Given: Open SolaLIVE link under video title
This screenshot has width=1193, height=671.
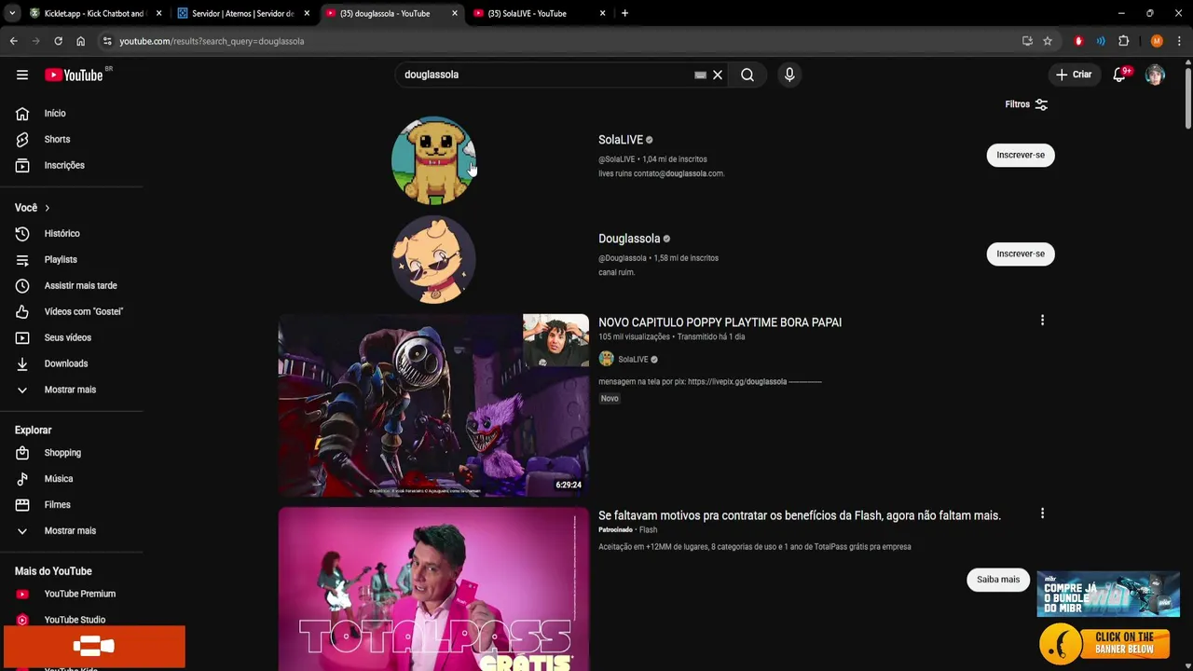Looking at the screenshot, I should click(x=633, y=360).
